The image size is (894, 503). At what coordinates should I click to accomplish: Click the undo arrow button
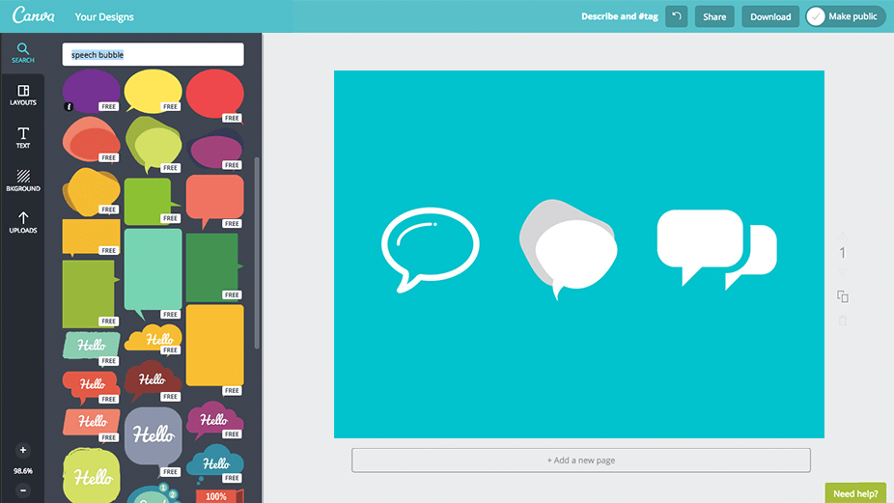point(676,16)
